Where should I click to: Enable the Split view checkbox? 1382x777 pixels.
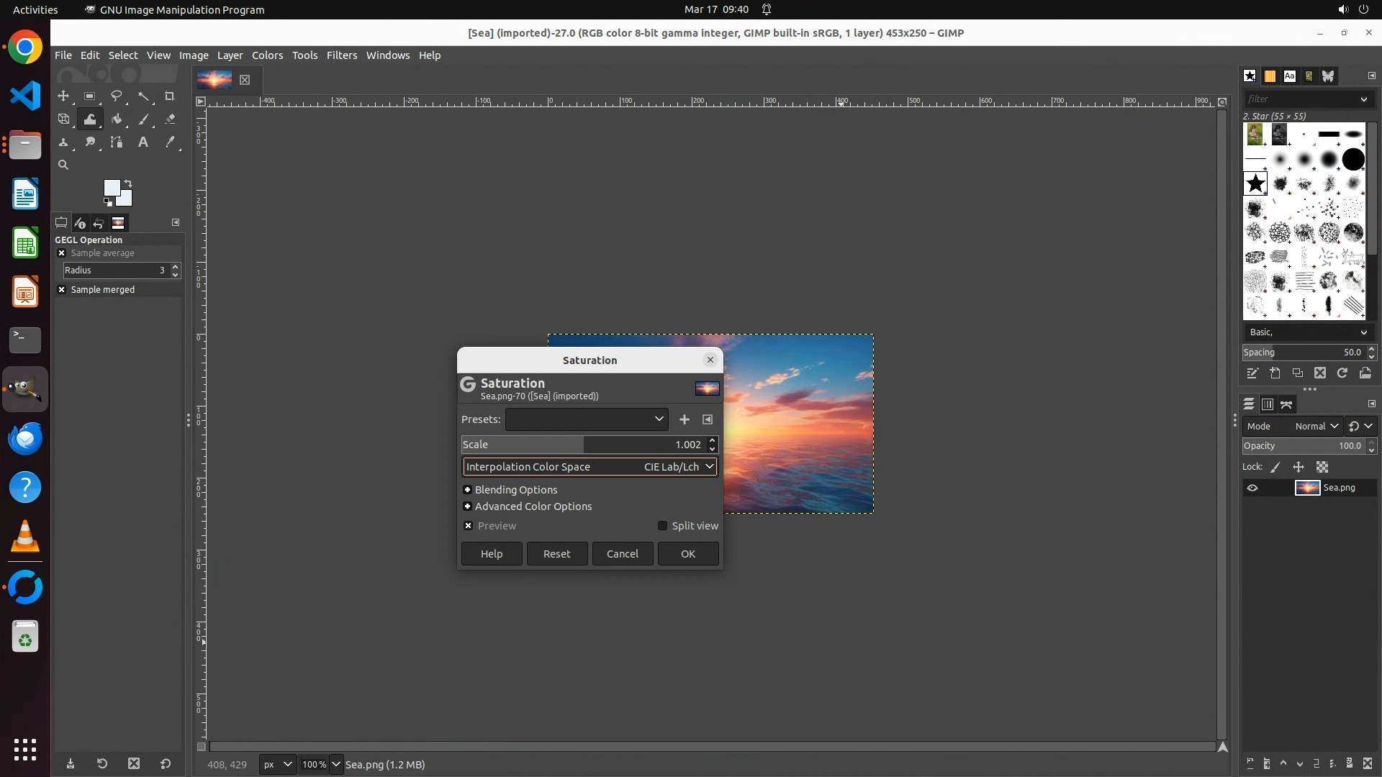coord(662,526)
